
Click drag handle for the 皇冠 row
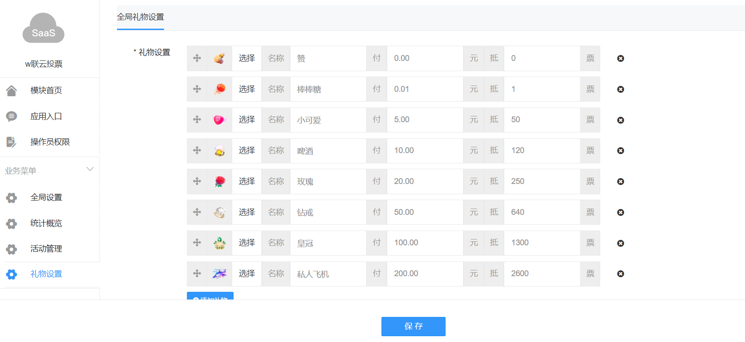pos(197,243)
